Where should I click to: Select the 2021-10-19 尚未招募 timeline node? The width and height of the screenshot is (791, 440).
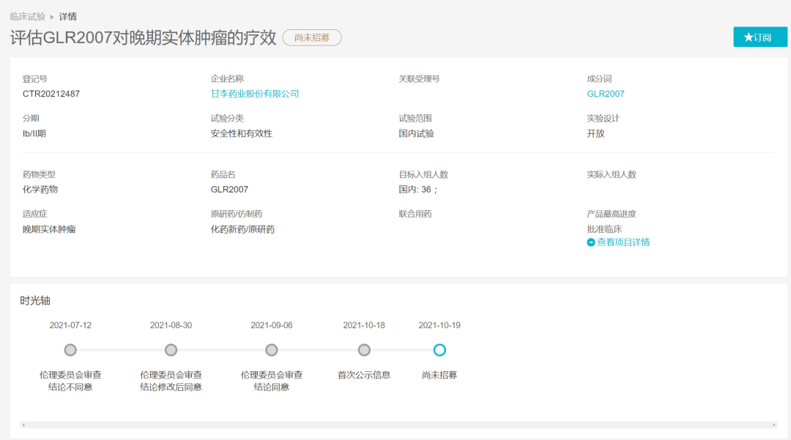coord(439,350)
